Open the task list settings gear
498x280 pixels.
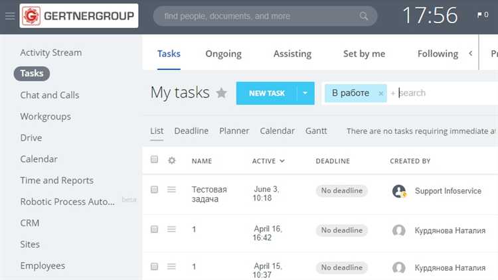click(x=172, y=161)
